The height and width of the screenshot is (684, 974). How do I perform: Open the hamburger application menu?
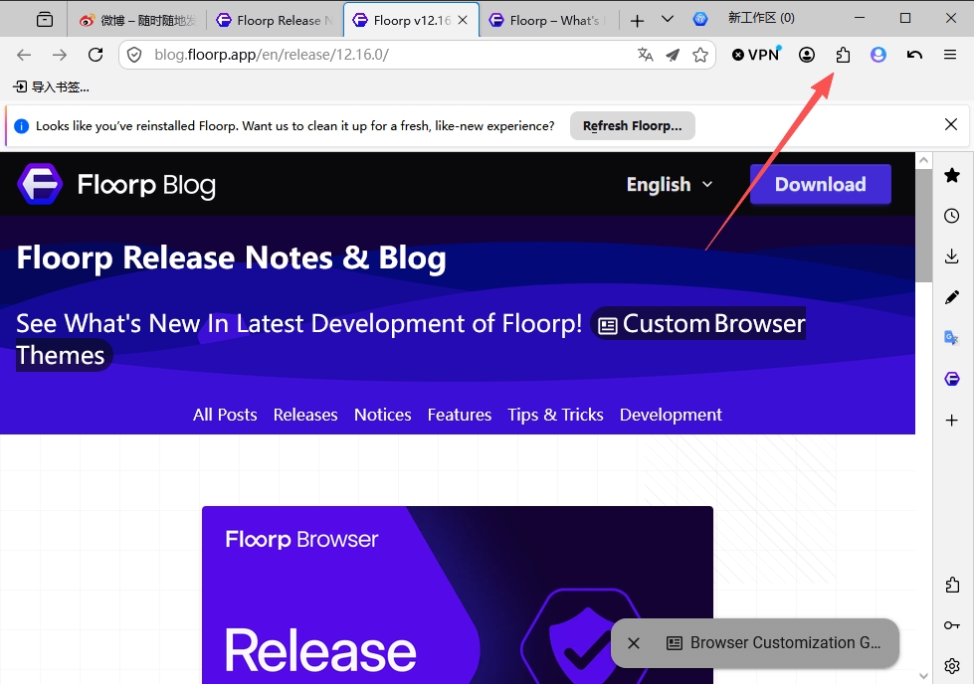pyautogui.click(x=950, y=55)
